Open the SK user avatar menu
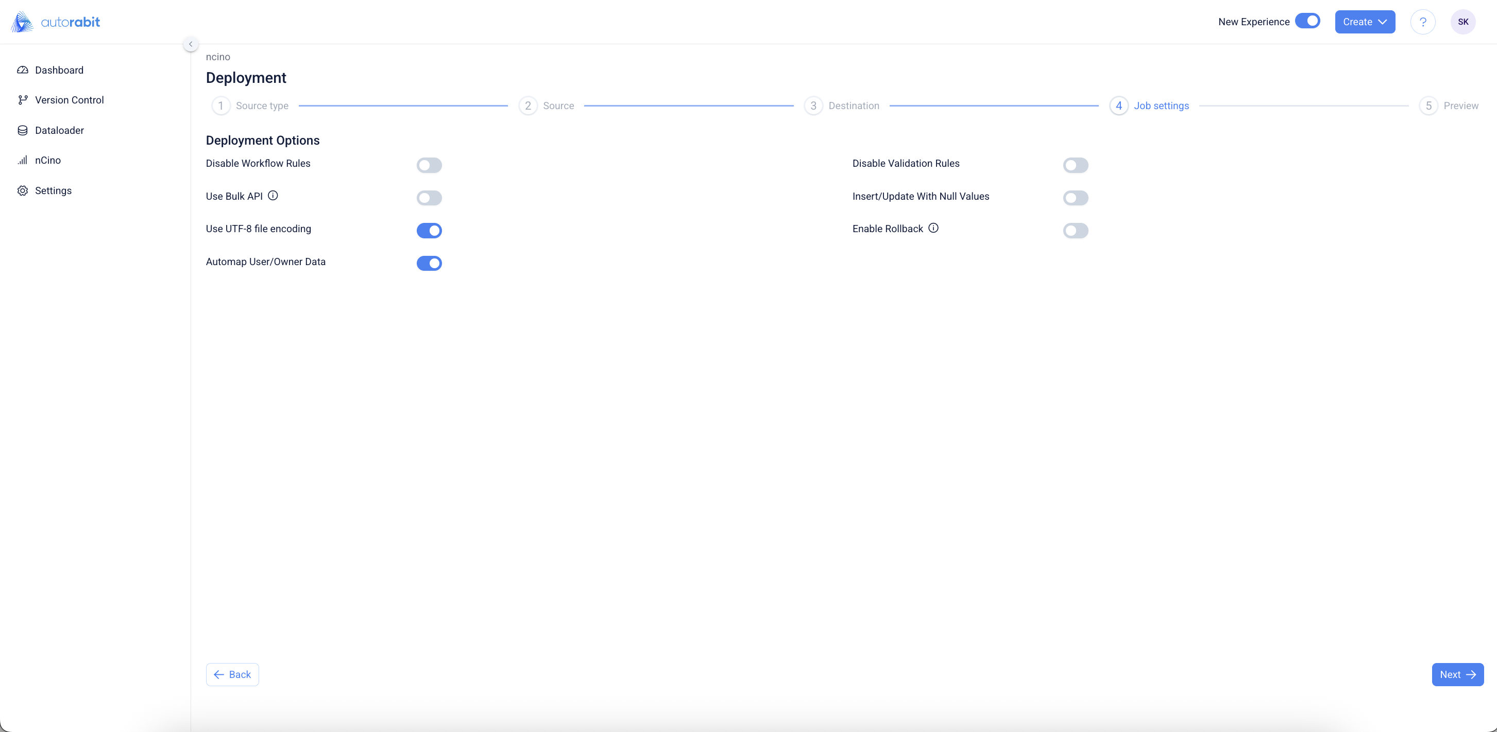 point(1462,22)
